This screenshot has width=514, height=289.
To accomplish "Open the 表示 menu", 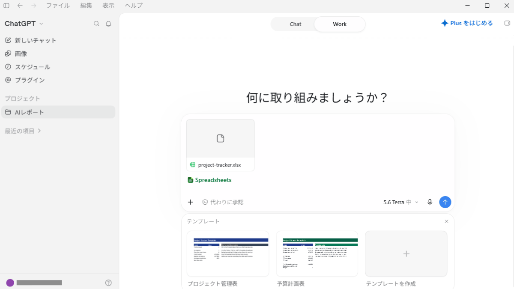I will (x=108, y=6).
